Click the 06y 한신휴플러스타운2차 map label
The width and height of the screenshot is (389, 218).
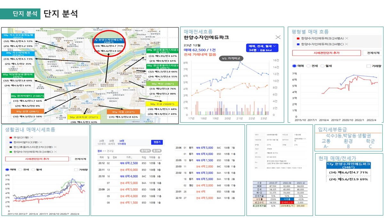tap(162, 67)
